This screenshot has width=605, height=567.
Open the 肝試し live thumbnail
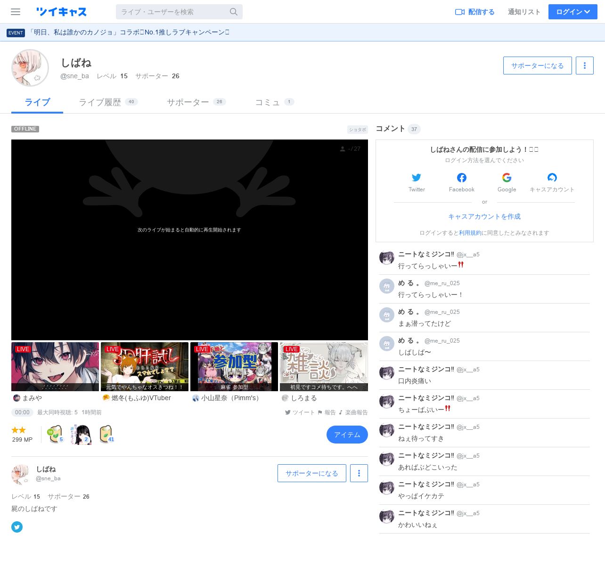[x=145, y=367]
